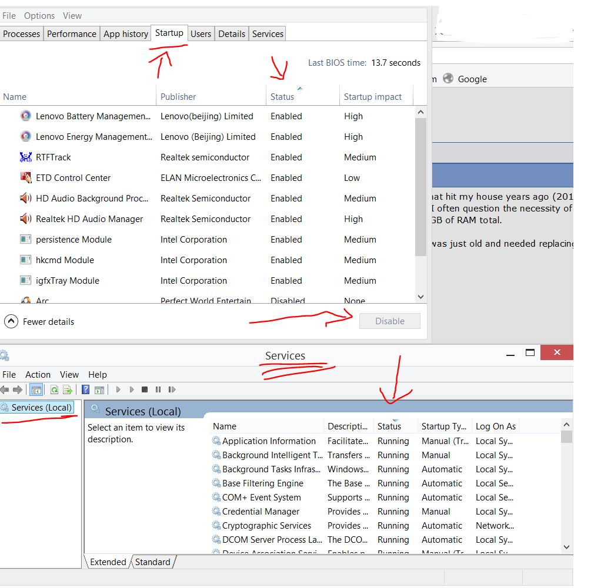Open the Users tab in Task Manager
The image size is (601, 588).
pos(201,33)
